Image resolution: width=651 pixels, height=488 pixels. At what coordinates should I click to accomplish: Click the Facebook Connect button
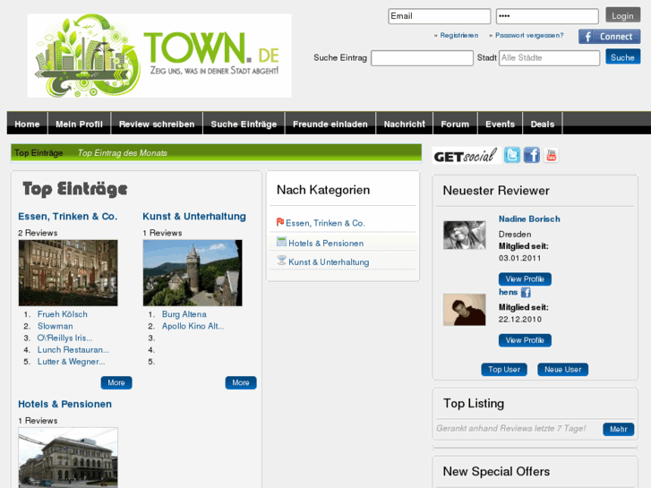click(610, 37)
